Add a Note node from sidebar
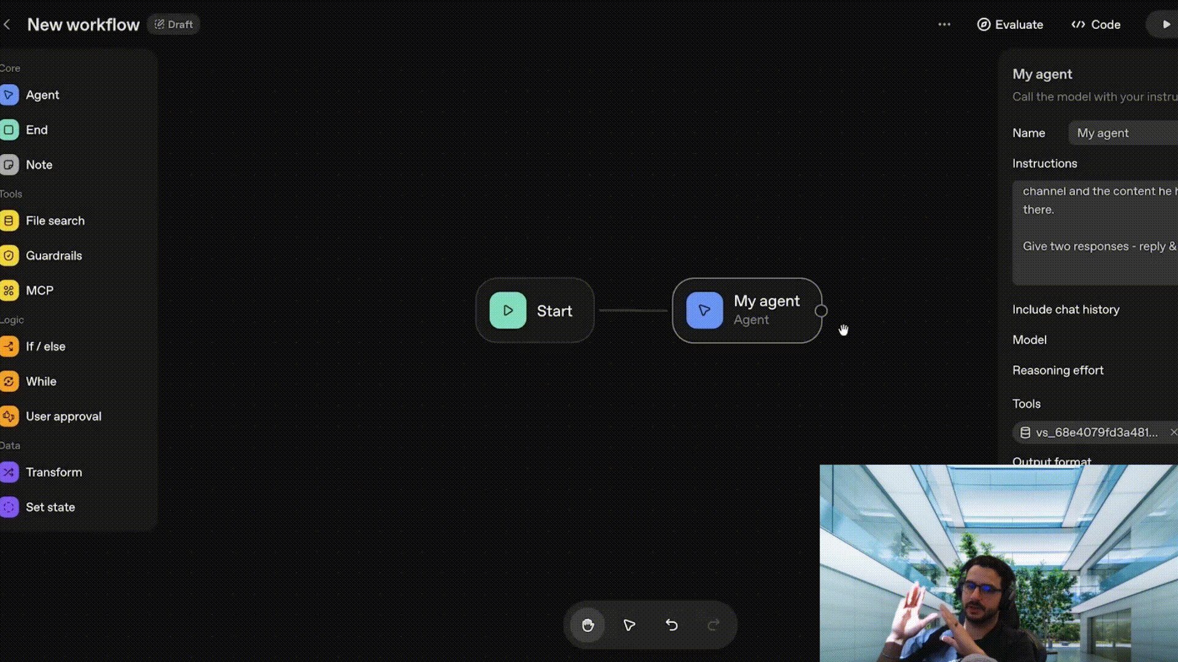This screenshot has height=662, width=1178. 9,165
